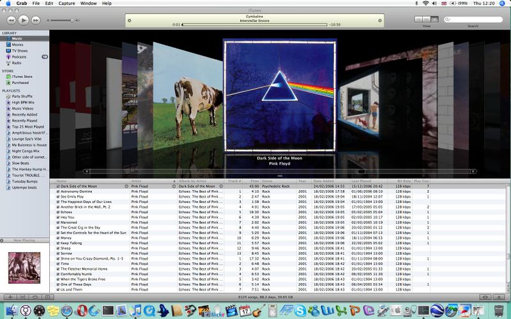This screenshot has width=511, height=319.
Task: Open the Window menu
Action: pos(88,3)
